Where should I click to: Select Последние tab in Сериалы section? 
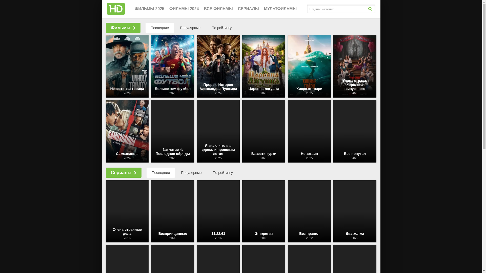[161, 173]
